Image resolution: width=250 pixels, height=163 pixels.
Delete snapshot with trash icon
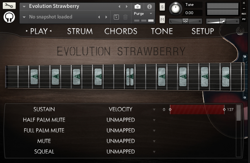[x=125, y=17]
